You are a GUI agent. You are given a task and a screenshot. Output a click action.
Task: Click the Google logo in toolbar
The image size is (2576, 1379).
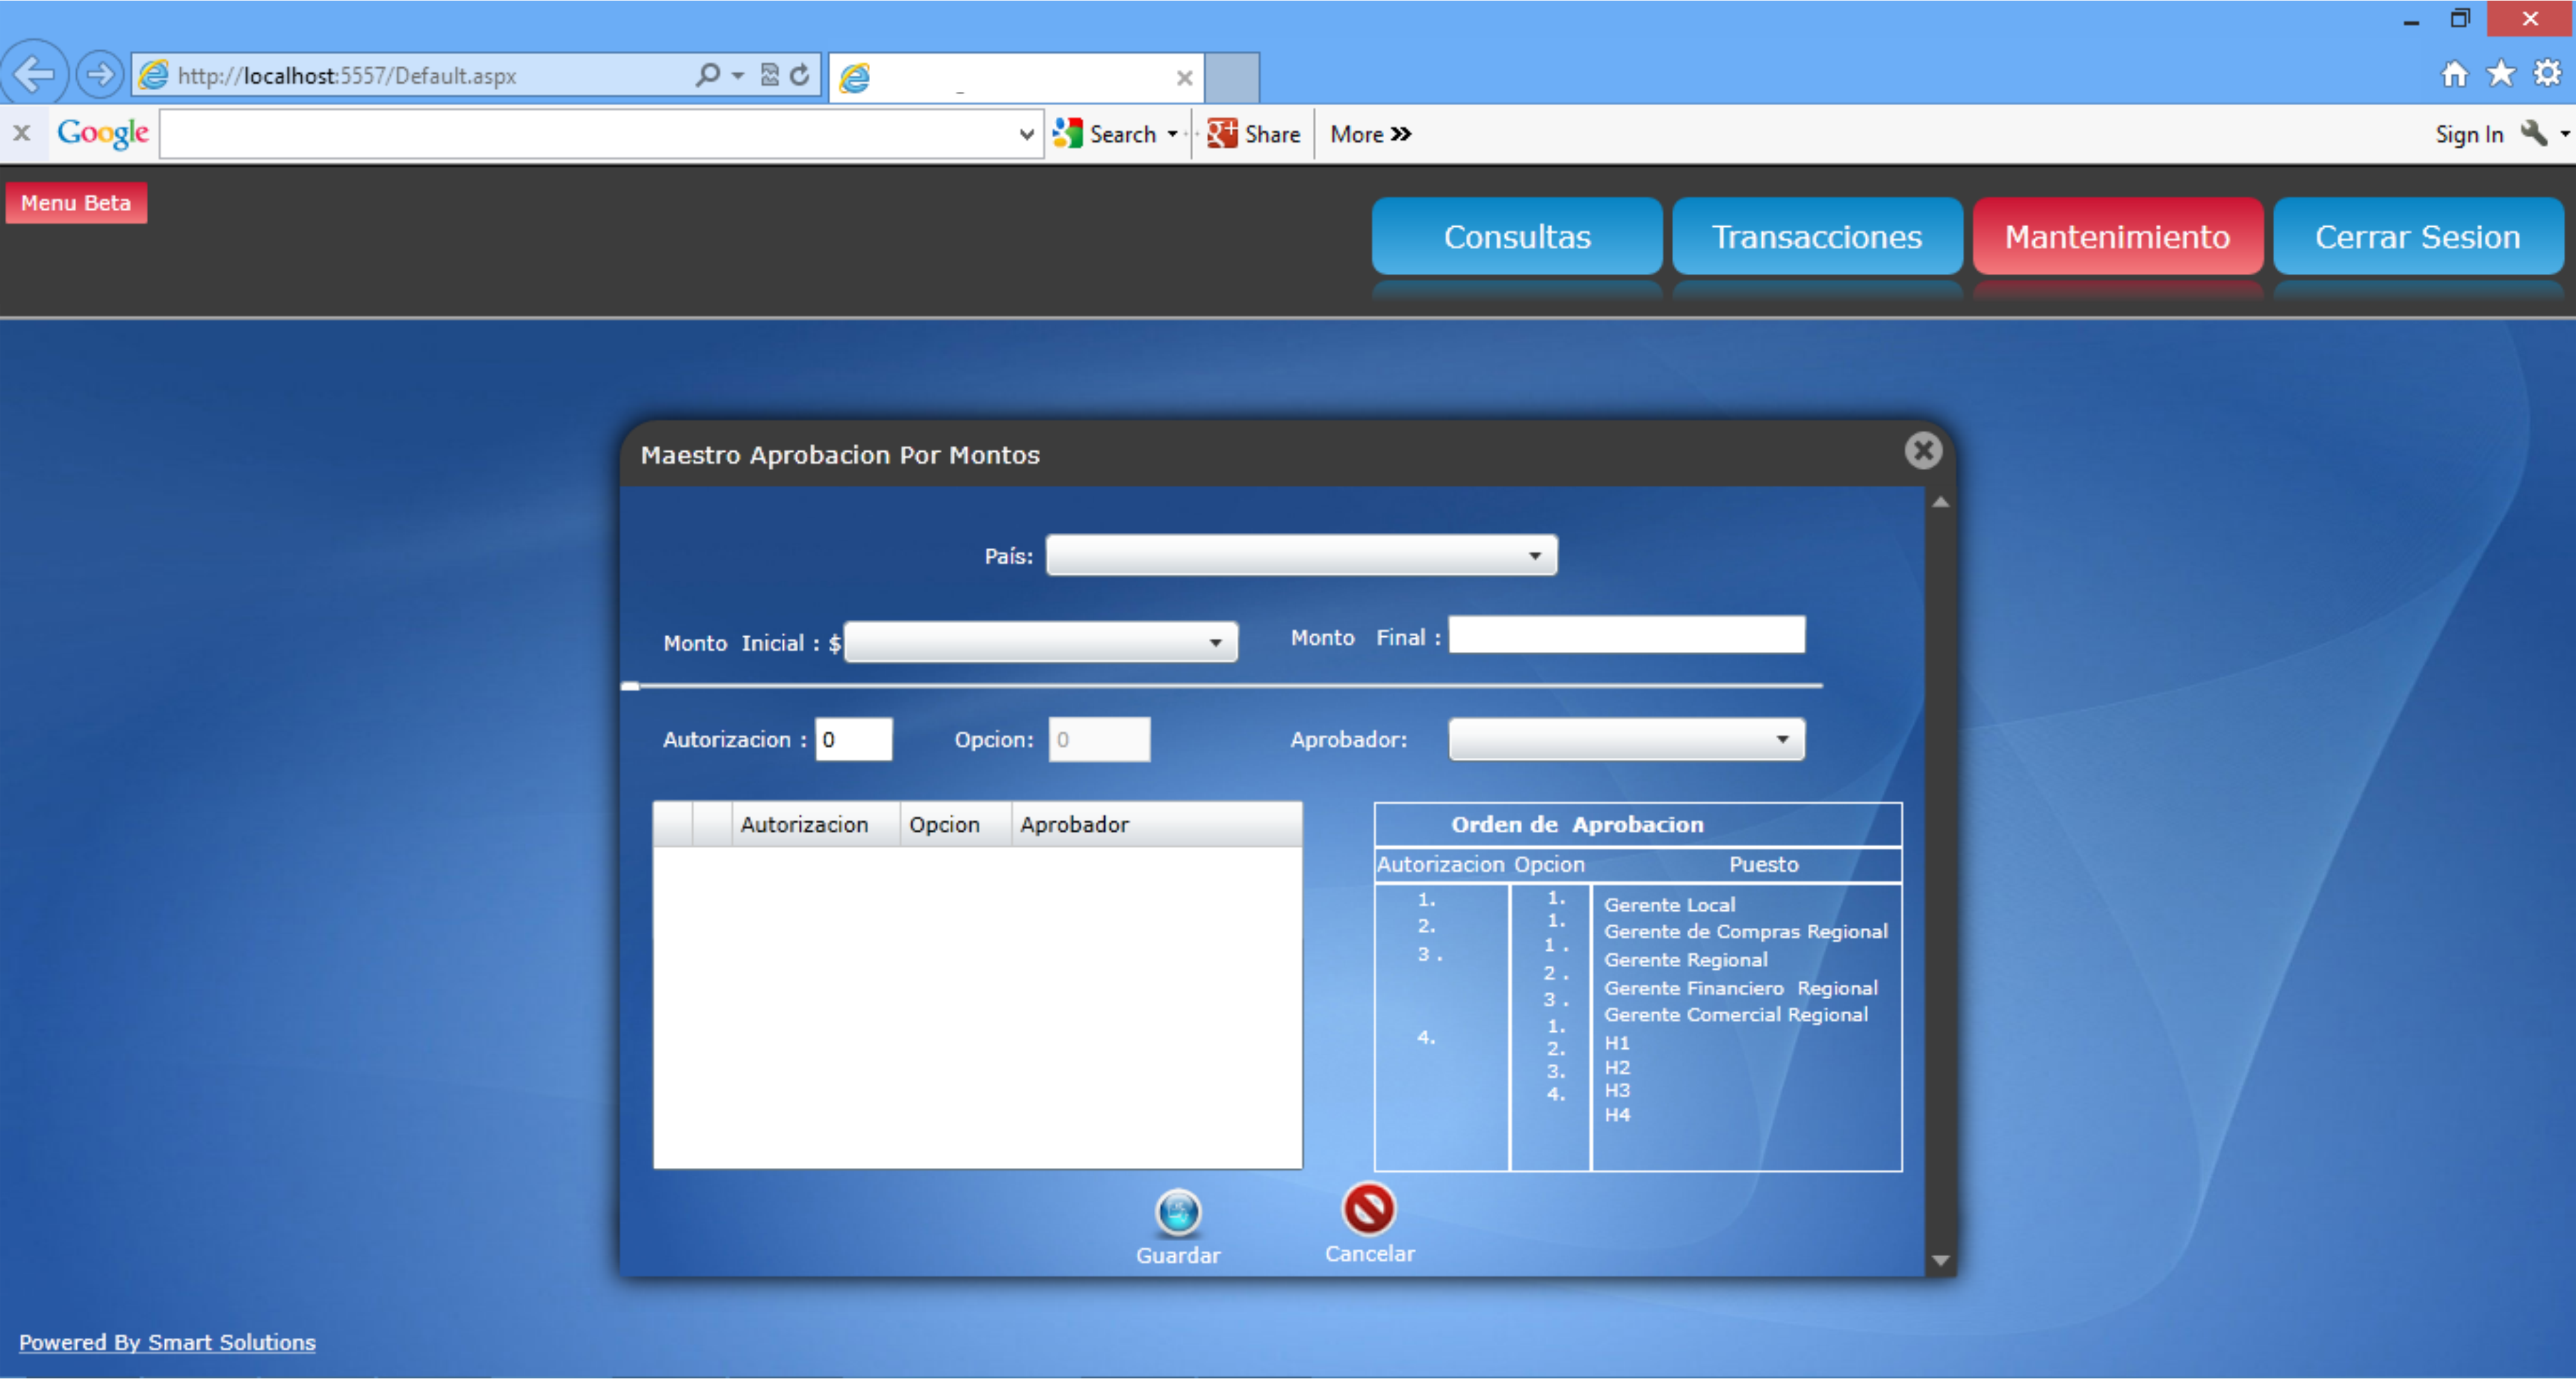pyautogui.click(x=103, y=133)
